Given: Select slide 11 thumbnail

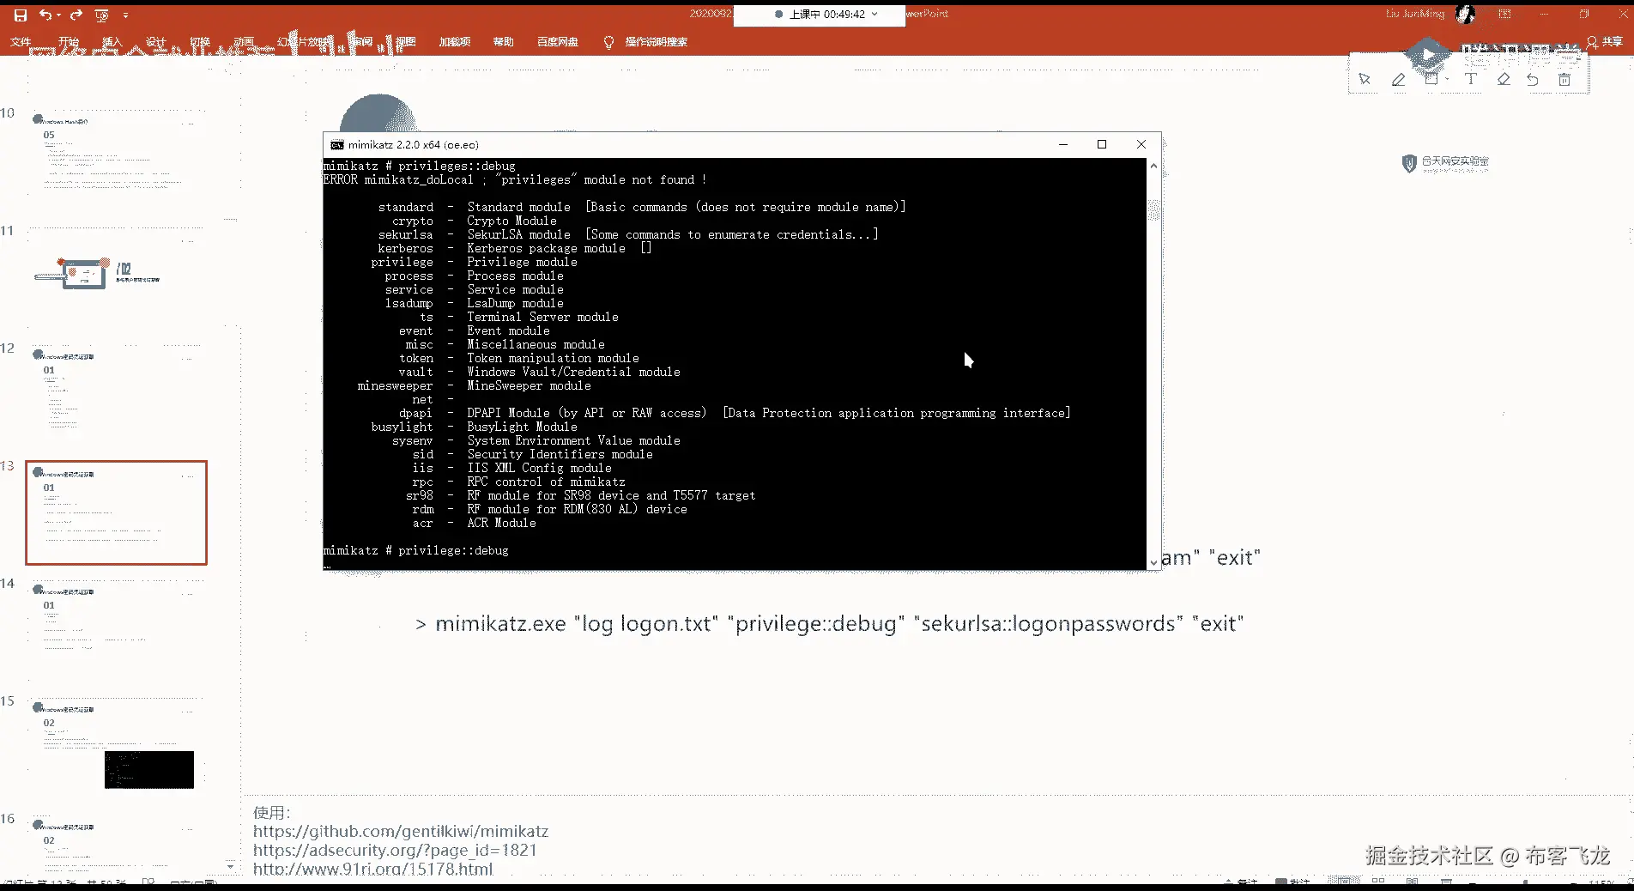Looking at the screenshot, I should (117, 278).
